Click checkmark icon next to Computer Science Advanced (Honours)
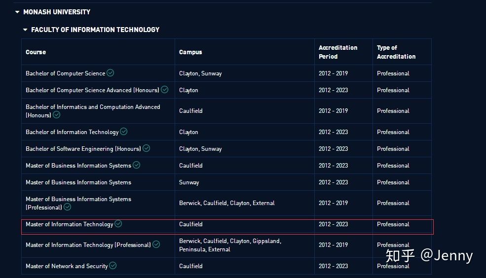486x278 pixels. pos(165,90)
